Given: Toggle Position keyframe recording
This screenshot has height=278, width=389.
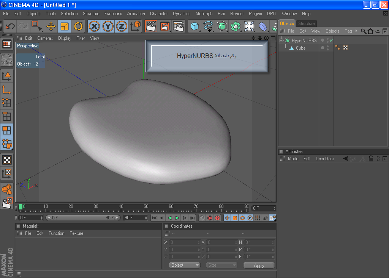Looking at the screenshot, I should pyautogui.click(x=227, y=218).
